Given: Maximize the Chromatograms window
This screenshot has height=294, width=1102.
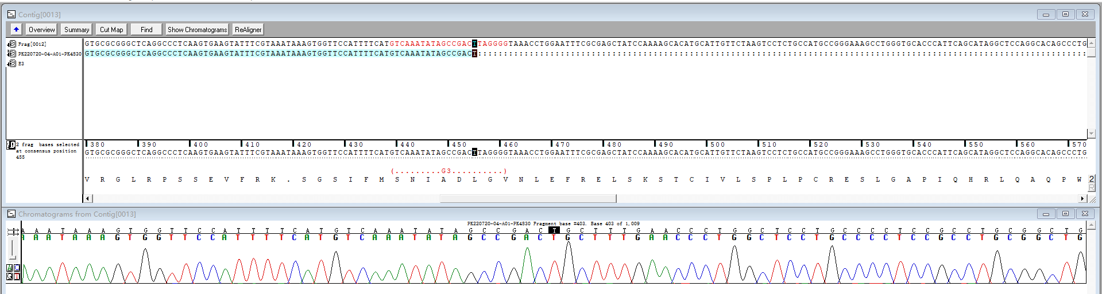Looking at the screenshot, I should [x=1065, y=214].
